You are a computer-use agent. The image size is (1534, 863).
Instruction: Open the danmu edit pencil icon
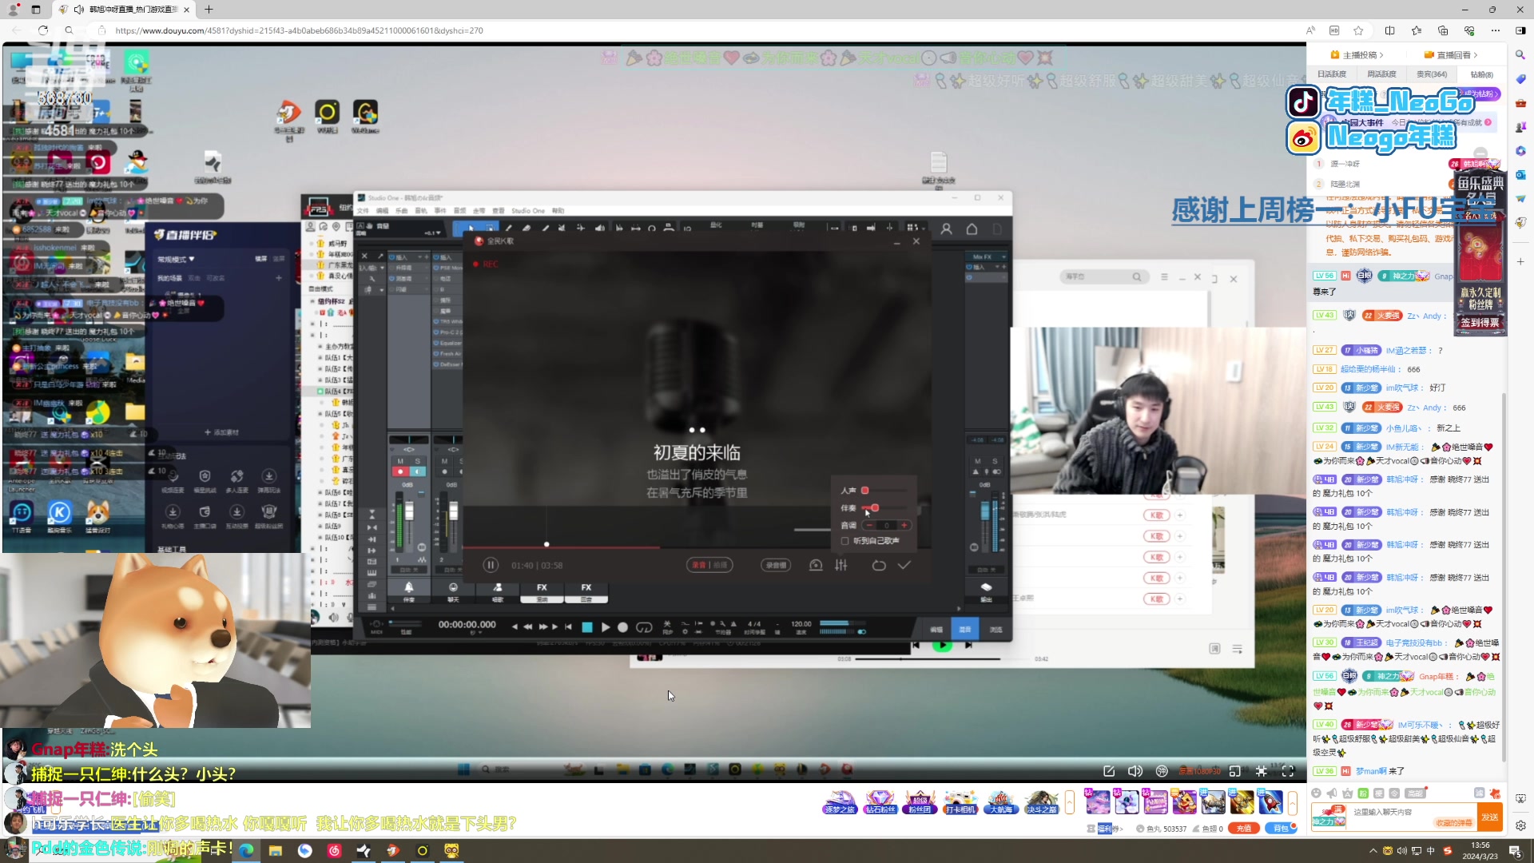click(x=1109, y=771)
